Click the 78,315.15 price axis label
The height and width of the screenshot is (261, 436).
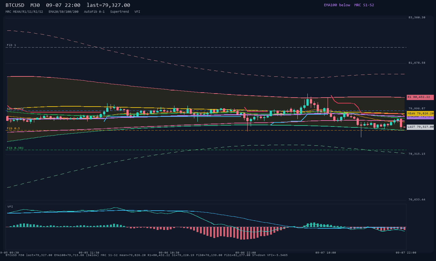(417, 154)
